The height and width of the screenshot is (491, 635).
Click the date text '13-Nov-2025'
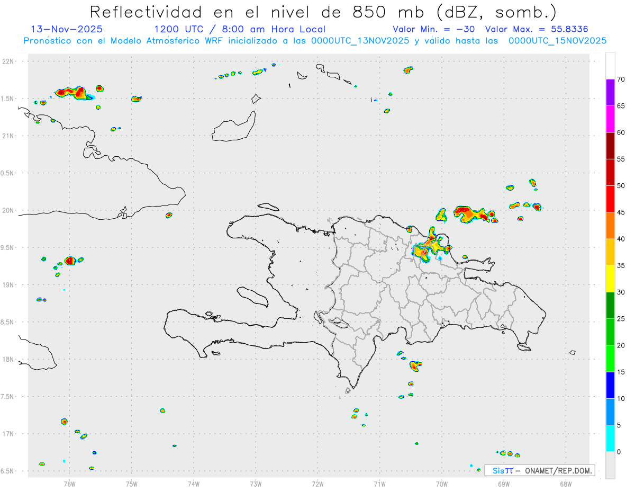[67, 29]
